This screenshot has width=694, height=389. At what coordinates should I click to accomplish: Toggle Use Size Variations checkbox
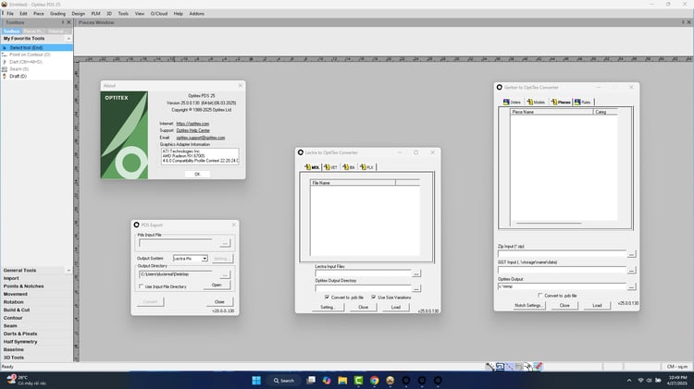coord(374,297)
